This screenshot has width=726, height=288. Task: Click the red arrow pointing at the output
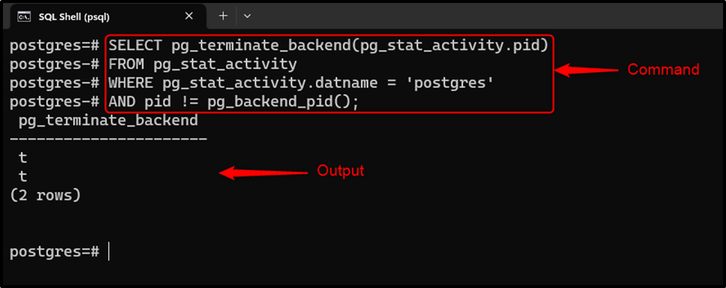point(263,172)
